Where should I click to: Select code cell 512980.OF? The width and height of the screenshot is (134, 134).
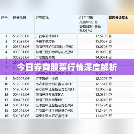pyautogui.click(x=21, y=36)
